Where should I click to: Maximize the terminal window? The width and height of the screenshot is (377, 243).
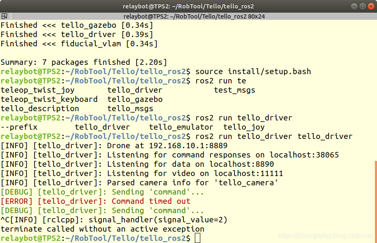363,6
